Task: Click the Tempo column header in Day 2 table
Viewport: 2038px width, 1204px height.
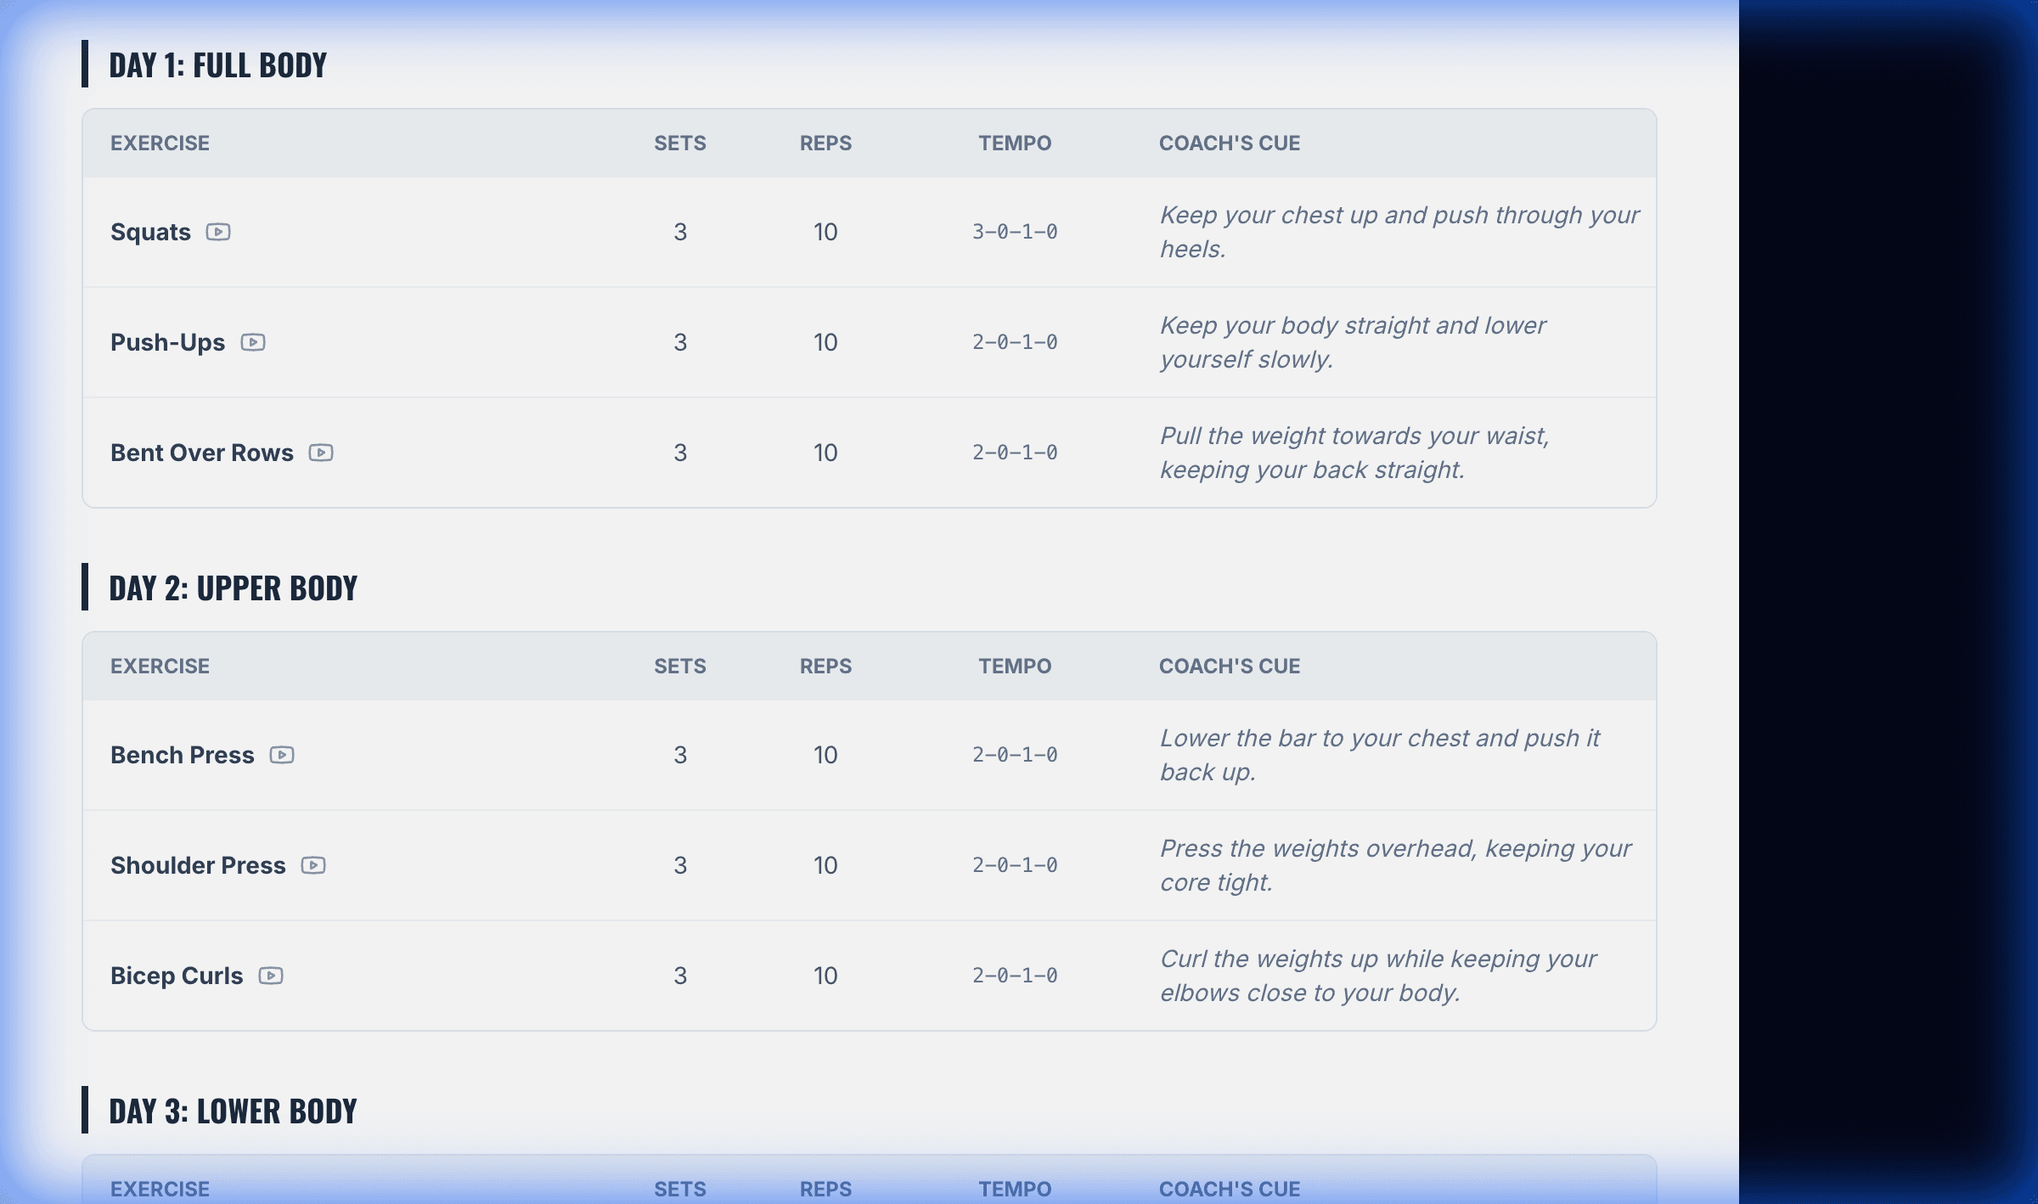Action: click(x=1015, y=667)
